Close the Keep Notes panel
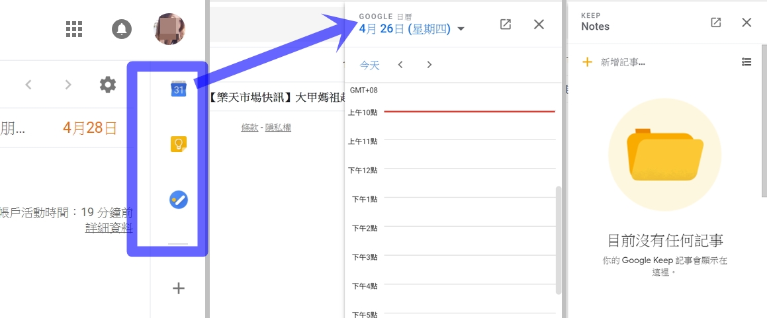Viewport: 767px width, 318px height. pos(746,22)
